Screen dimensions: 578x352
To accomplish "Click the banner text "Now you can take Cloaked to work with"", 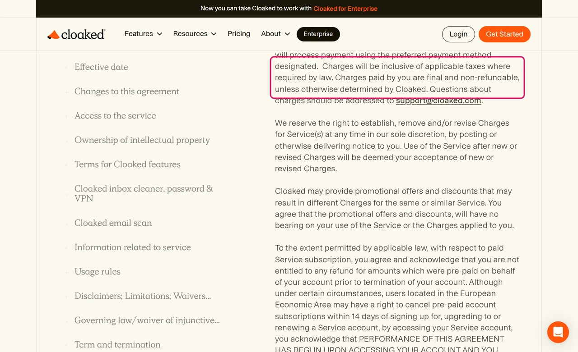I will [x=256, y=9].
